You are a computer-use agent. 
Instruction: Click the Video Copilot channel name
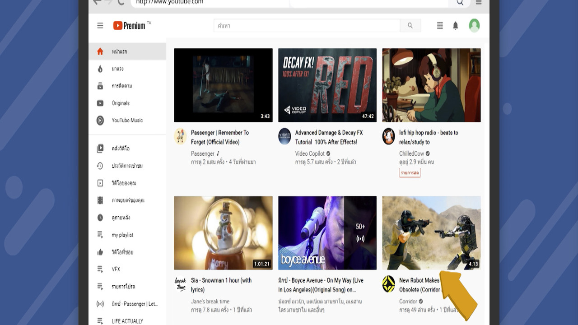coord(310,153)
